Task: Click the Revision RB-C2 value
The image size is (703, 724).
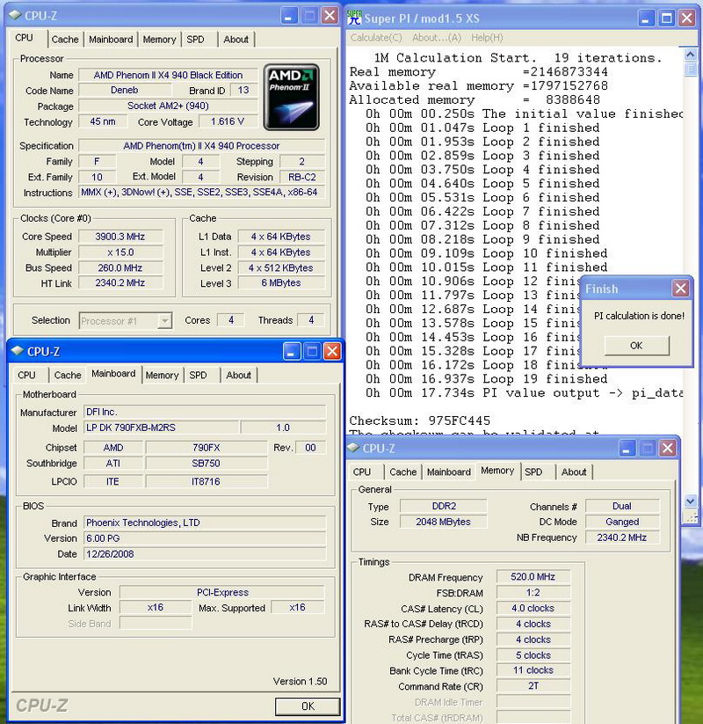Action: pyautogui.click(x=302, y=178)
